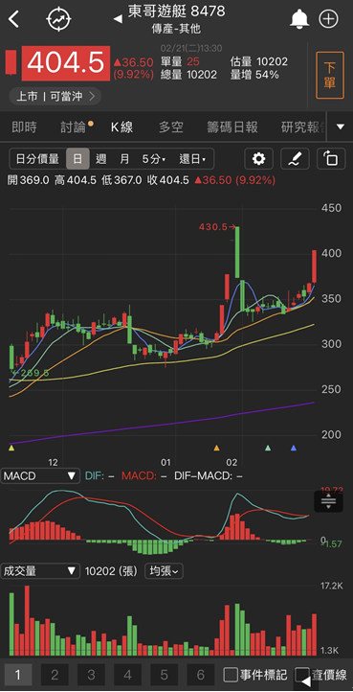Tap the MACD panel resize handle icon
This screenshot has height=692, width=353.
click(328, 501)
